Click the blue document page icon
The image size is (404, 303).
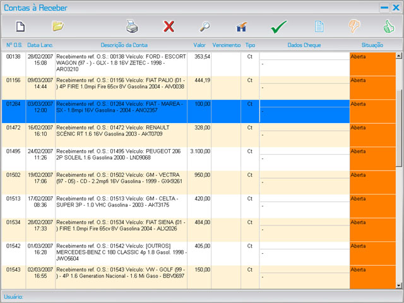(x=319, y=27)
